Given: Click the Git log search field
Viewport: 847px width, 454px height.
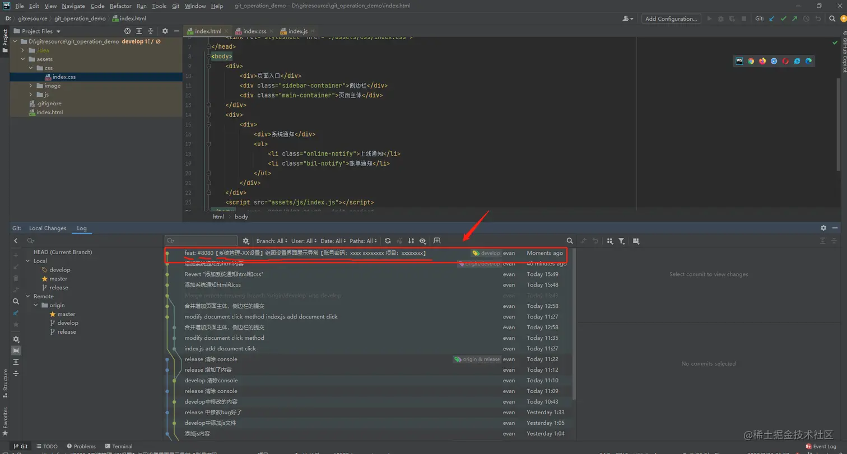Looking at the screenshot, I should click(202, 241).
